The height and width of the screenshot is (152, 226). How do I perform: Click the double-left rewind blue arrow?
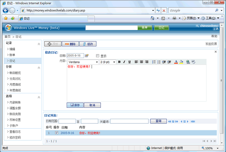pyautogui.click(x=169, y=121)
